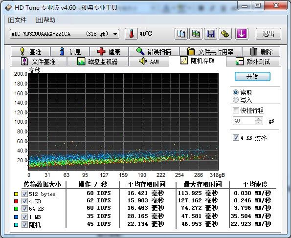Image resolution: width=291 pixels, height=238 pixels.
Task: Open options via the wrench tools icon
Action: 225,34
